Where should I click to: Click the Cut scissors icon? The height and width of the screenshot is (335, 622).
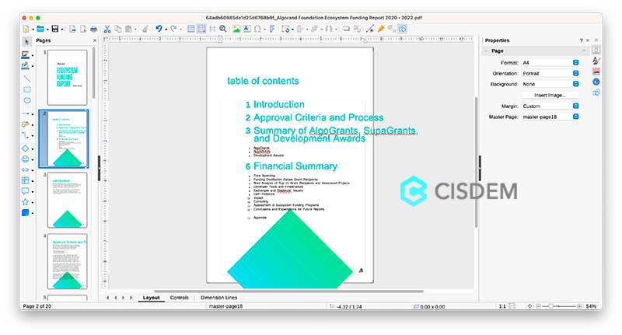tap(107, 29)
